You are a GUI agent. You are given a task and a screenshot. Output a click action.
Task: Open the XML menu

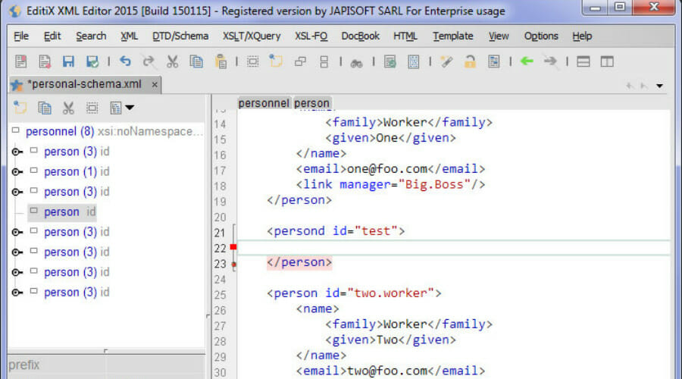click(x=129, y=36)
